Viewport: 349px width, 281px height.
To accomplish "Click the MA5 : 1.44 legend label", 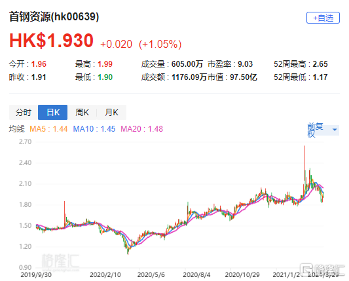I will [48, 129].
